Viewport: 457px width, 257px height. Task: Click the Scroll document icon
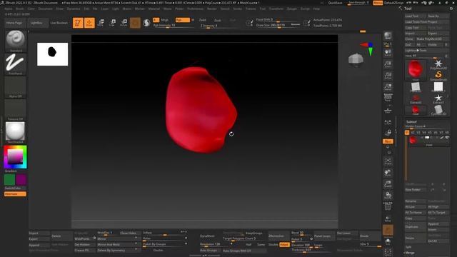point(388,52)
